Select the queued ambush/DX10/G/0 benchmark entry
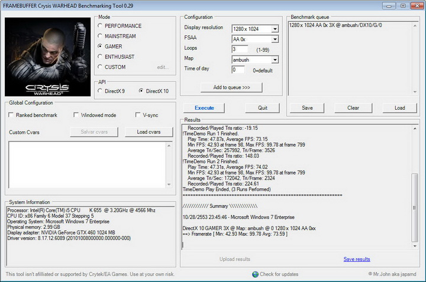Viewport: 426px width, 282px height. click(x=335, y=25)
